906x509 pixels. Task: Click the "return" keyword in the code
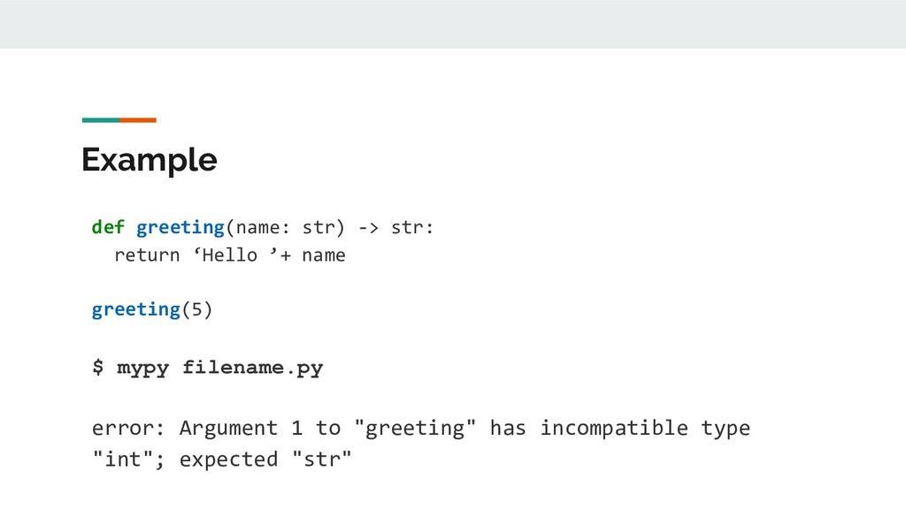click(x=147, y=255)
